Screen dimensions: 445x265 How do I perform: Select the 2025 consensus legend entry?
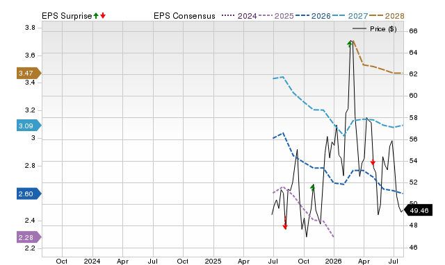276,16
